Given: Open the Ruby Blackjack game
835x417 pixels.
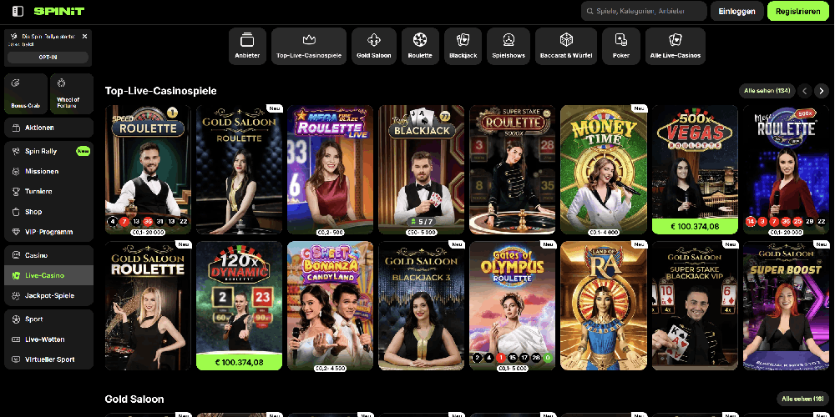Looking at the screenshot, I should click(421, 169).
